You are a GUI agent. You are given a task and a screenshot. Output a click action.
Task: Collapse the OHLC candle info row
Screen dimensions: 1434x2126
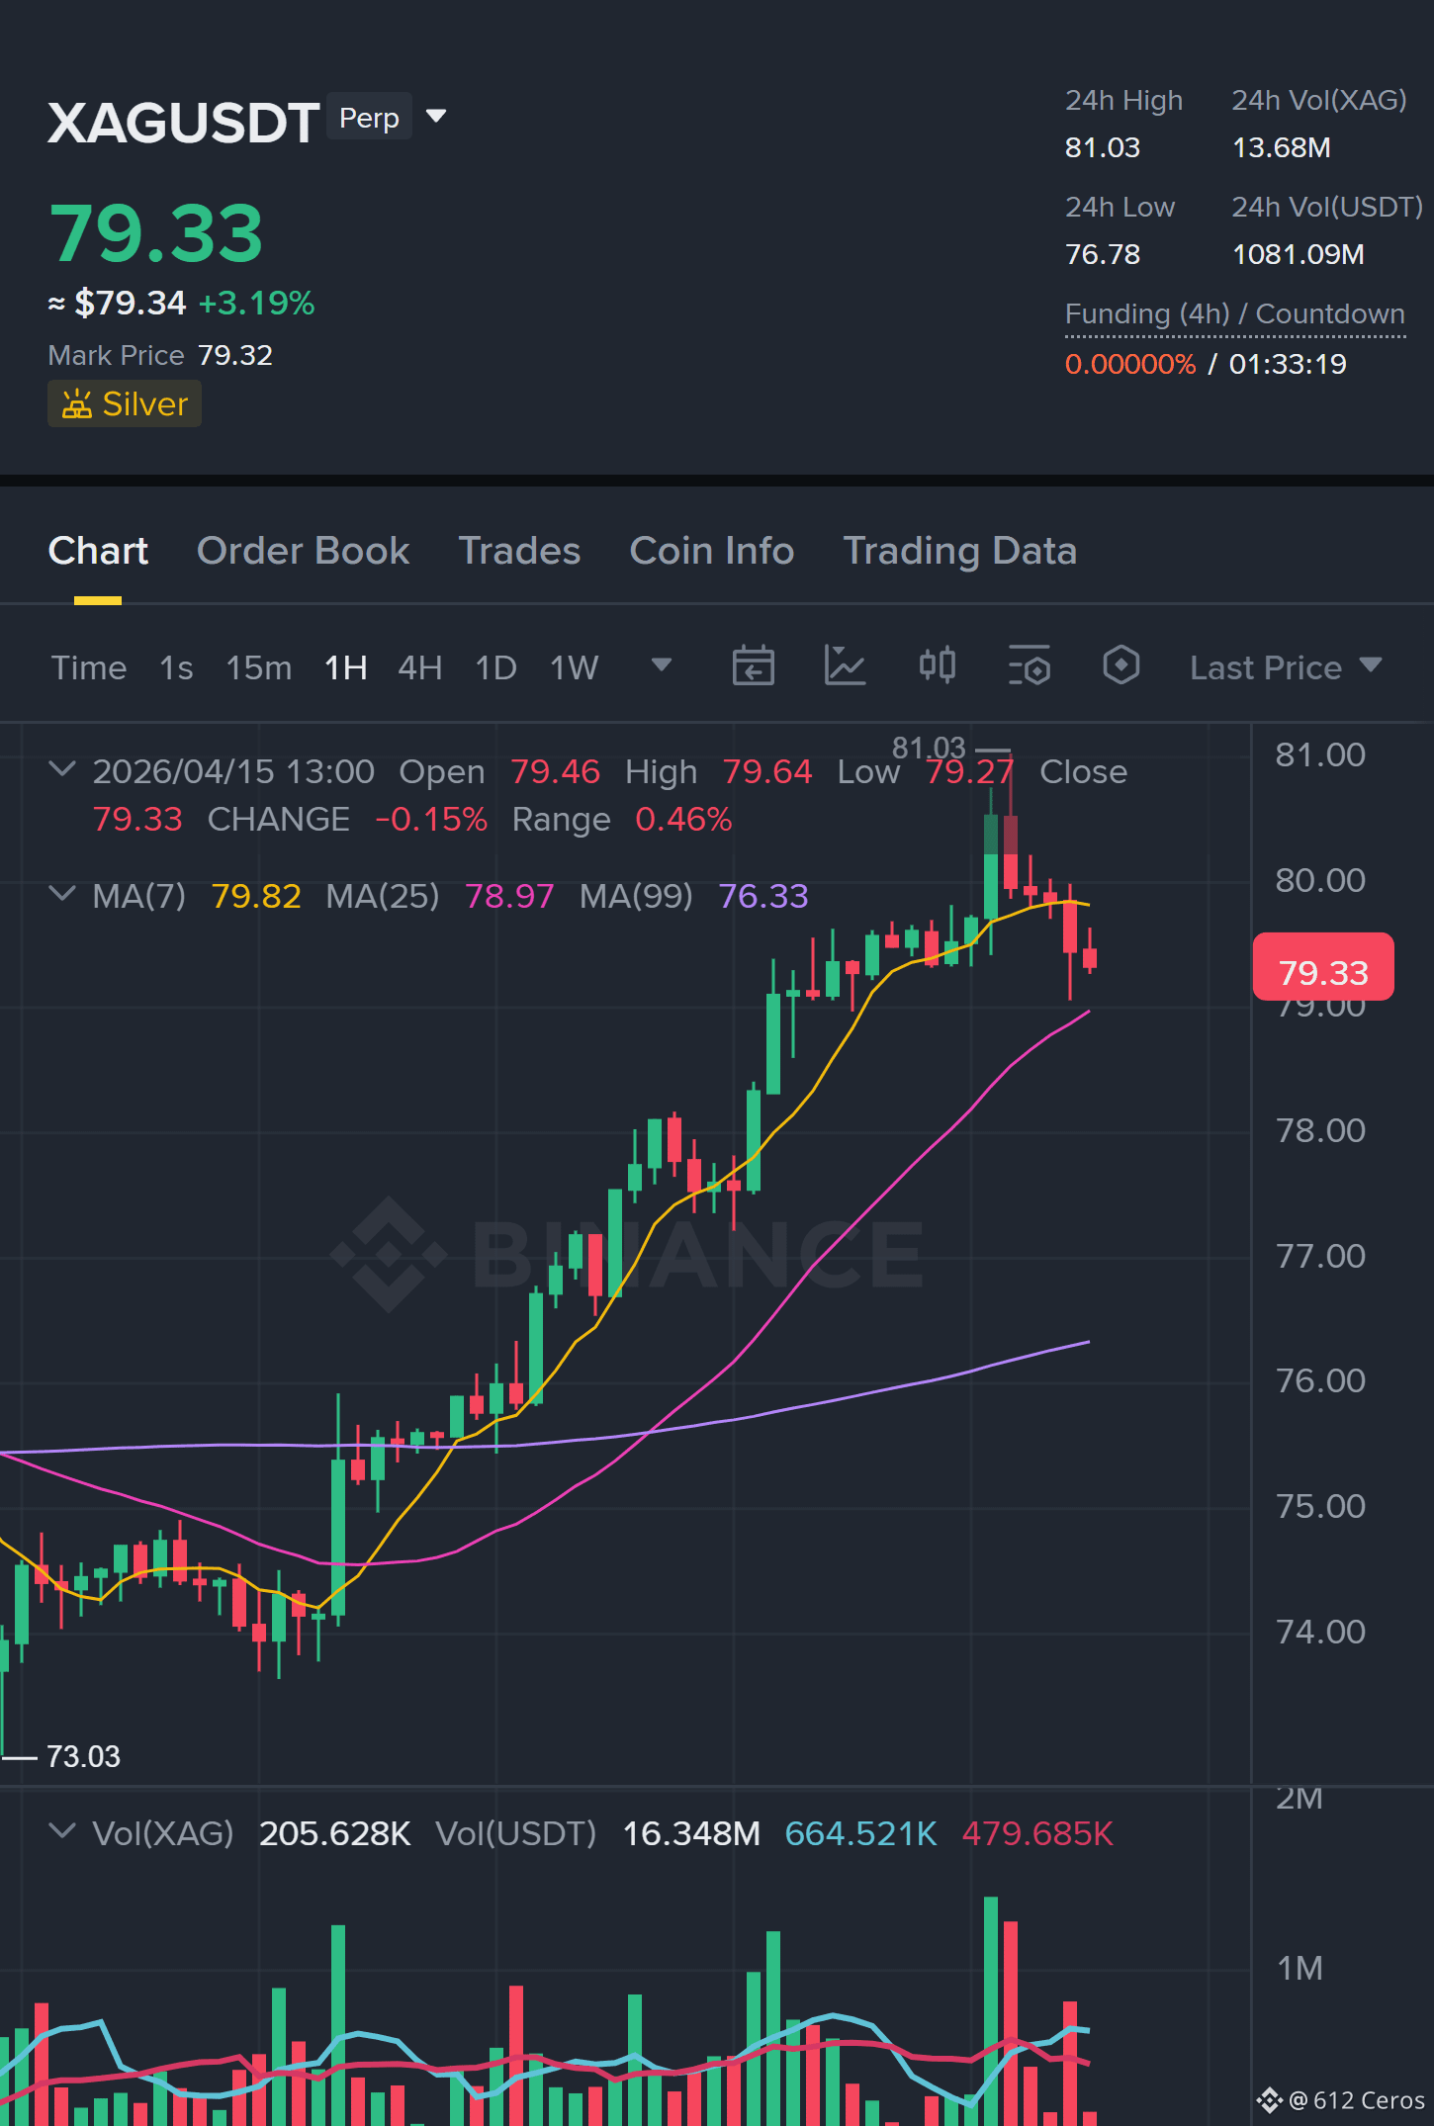tap(61, 769)
